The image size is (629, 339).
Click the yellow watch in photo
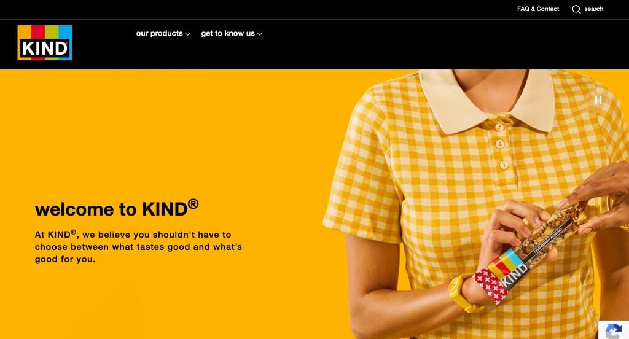(x=462, y=293)
